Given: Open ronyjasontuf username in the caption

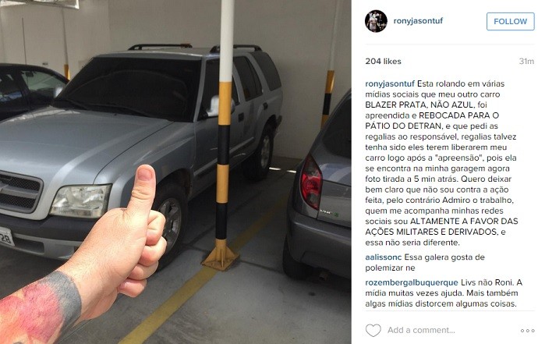Looking at the screenshot, I should point(390,83).
